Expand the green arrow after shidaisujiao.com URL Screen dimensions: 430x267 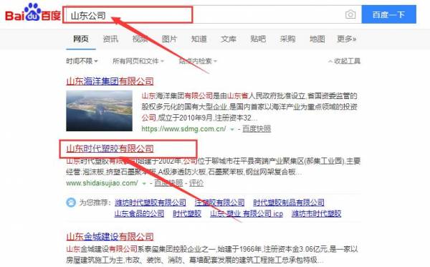[144, 184]
